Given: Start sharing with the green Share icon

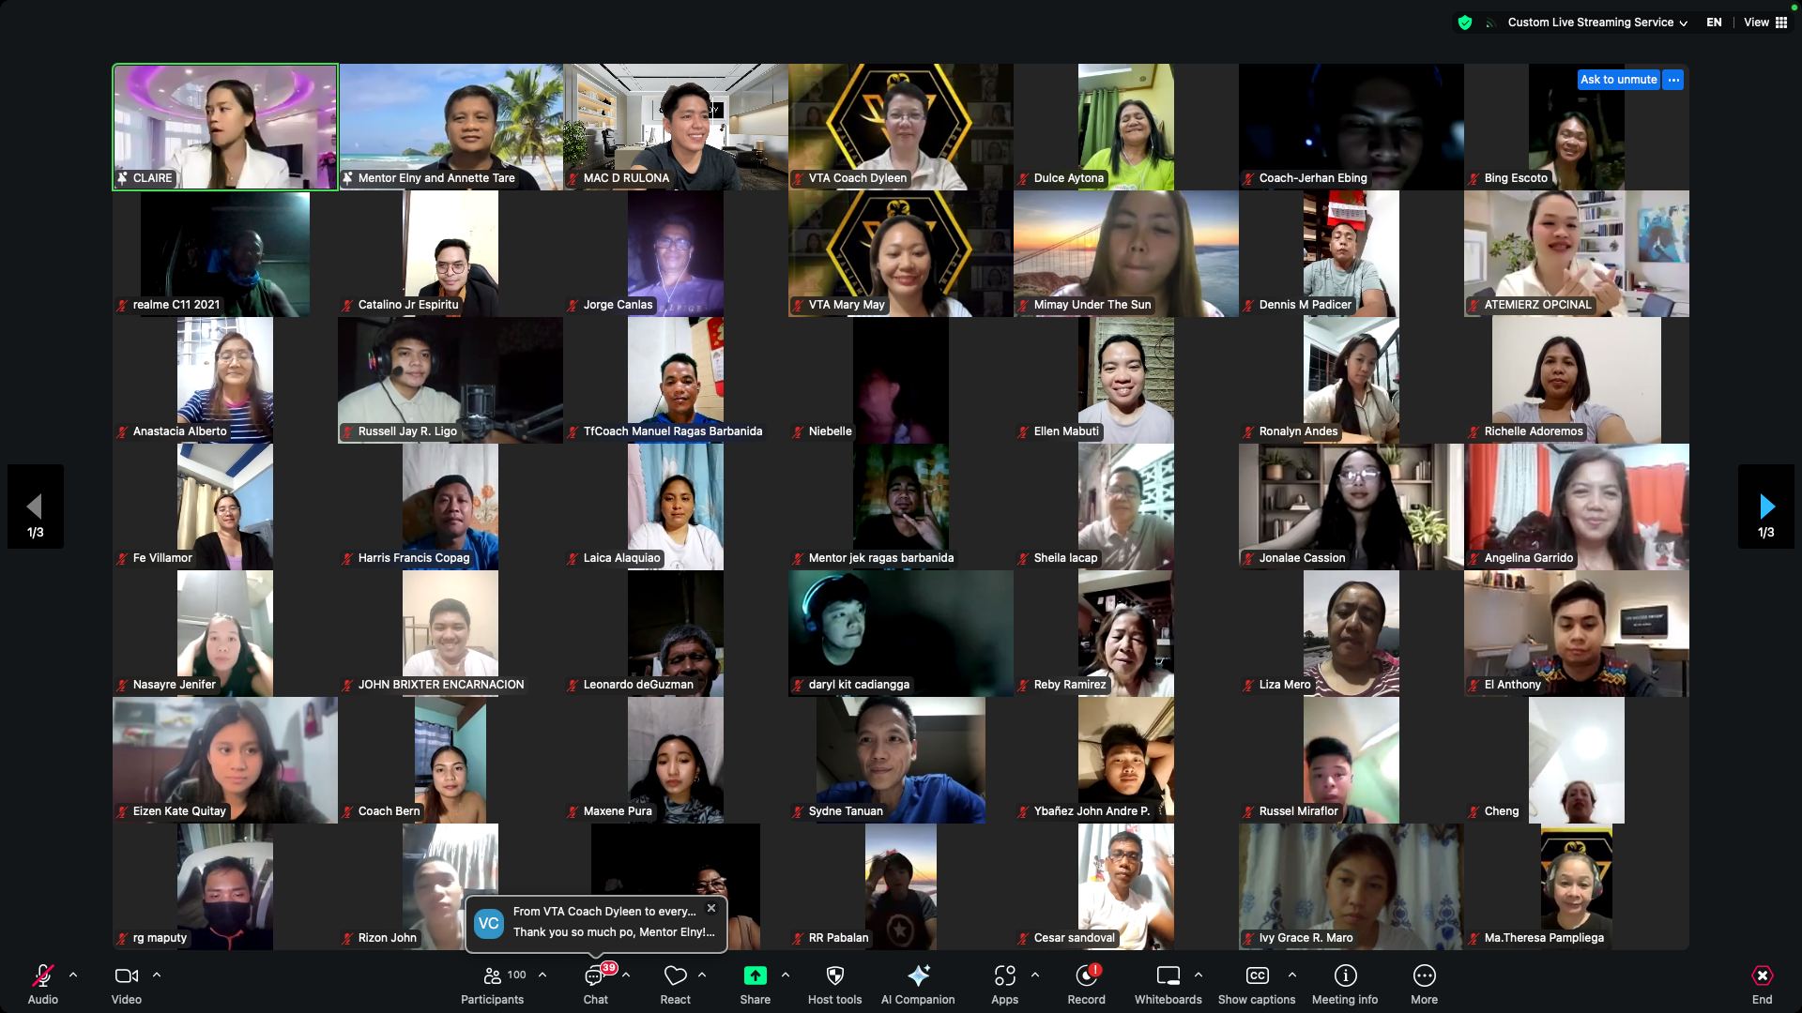Looking at the screenshot, I should [755, 975].
